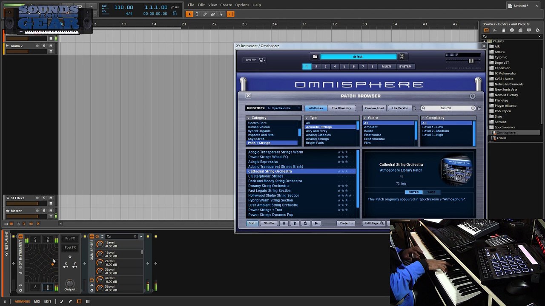This screenshot has width=545, height=306.
Task: Expand the Audio 2 track
Action: (x=7, y=46)
